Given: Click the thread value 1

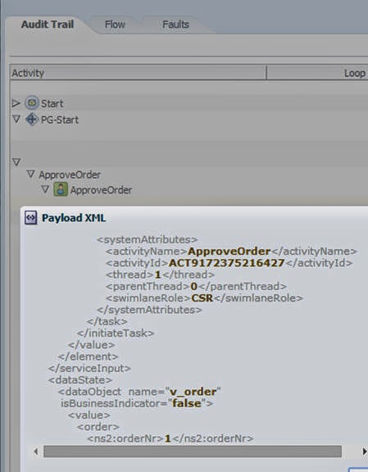Looking at the screenshot, I should pyautogui.click(x=158, y=275).
